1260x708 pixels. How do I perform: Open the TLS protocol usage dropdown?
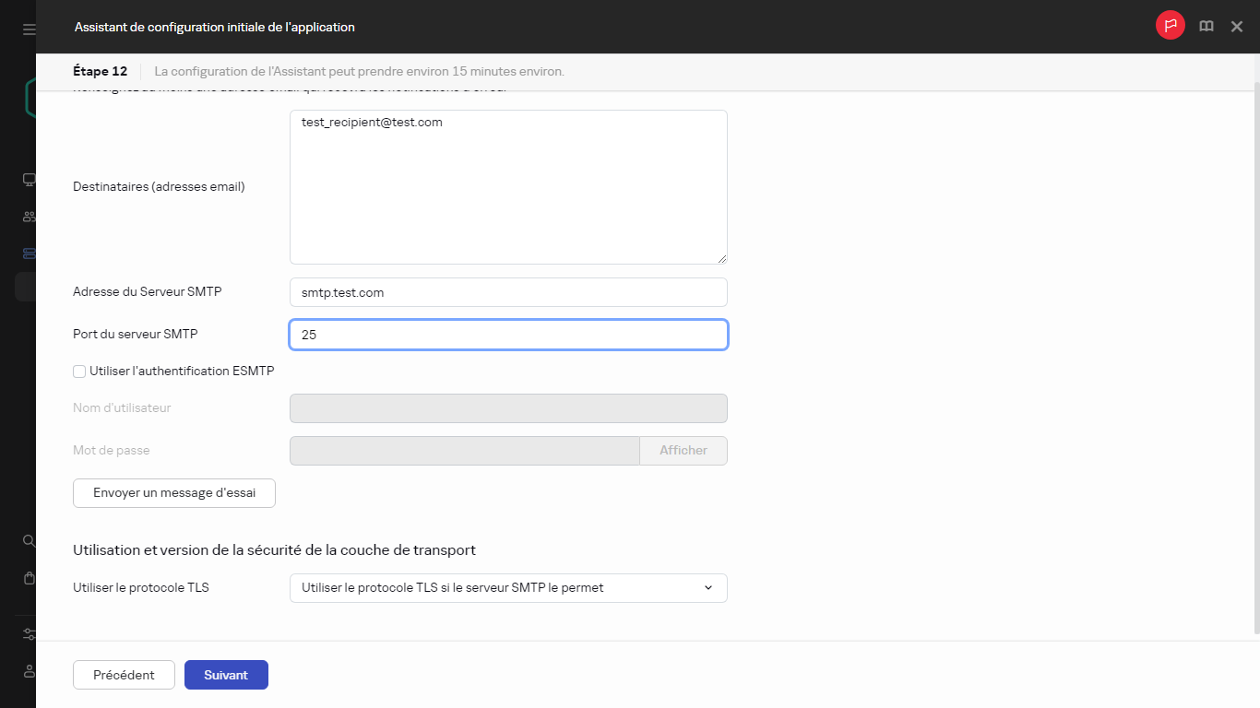(507, 587)
